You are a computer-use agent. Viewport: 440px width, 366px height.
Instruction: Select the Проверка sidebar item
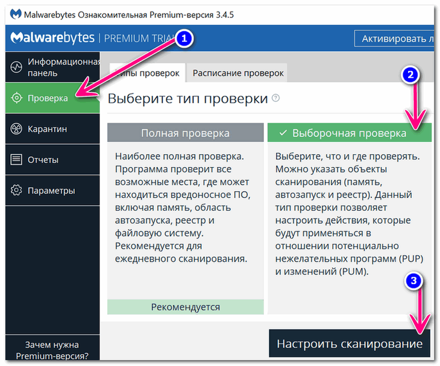(52, 98)
